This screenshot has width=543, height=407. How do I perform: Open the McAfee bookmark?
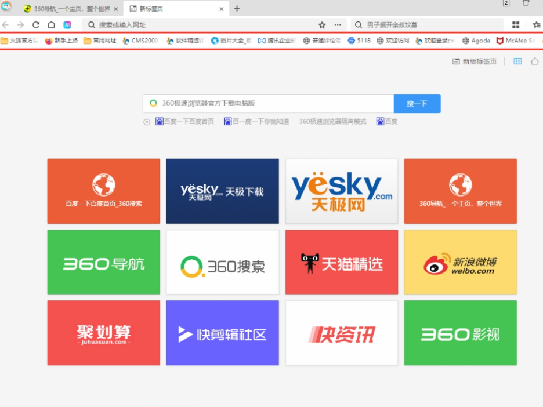click(x=516, y=41)
